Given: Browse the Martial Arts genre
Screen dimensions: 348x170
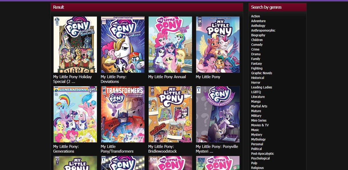Looking at the screenshot, I should point(259,106).
